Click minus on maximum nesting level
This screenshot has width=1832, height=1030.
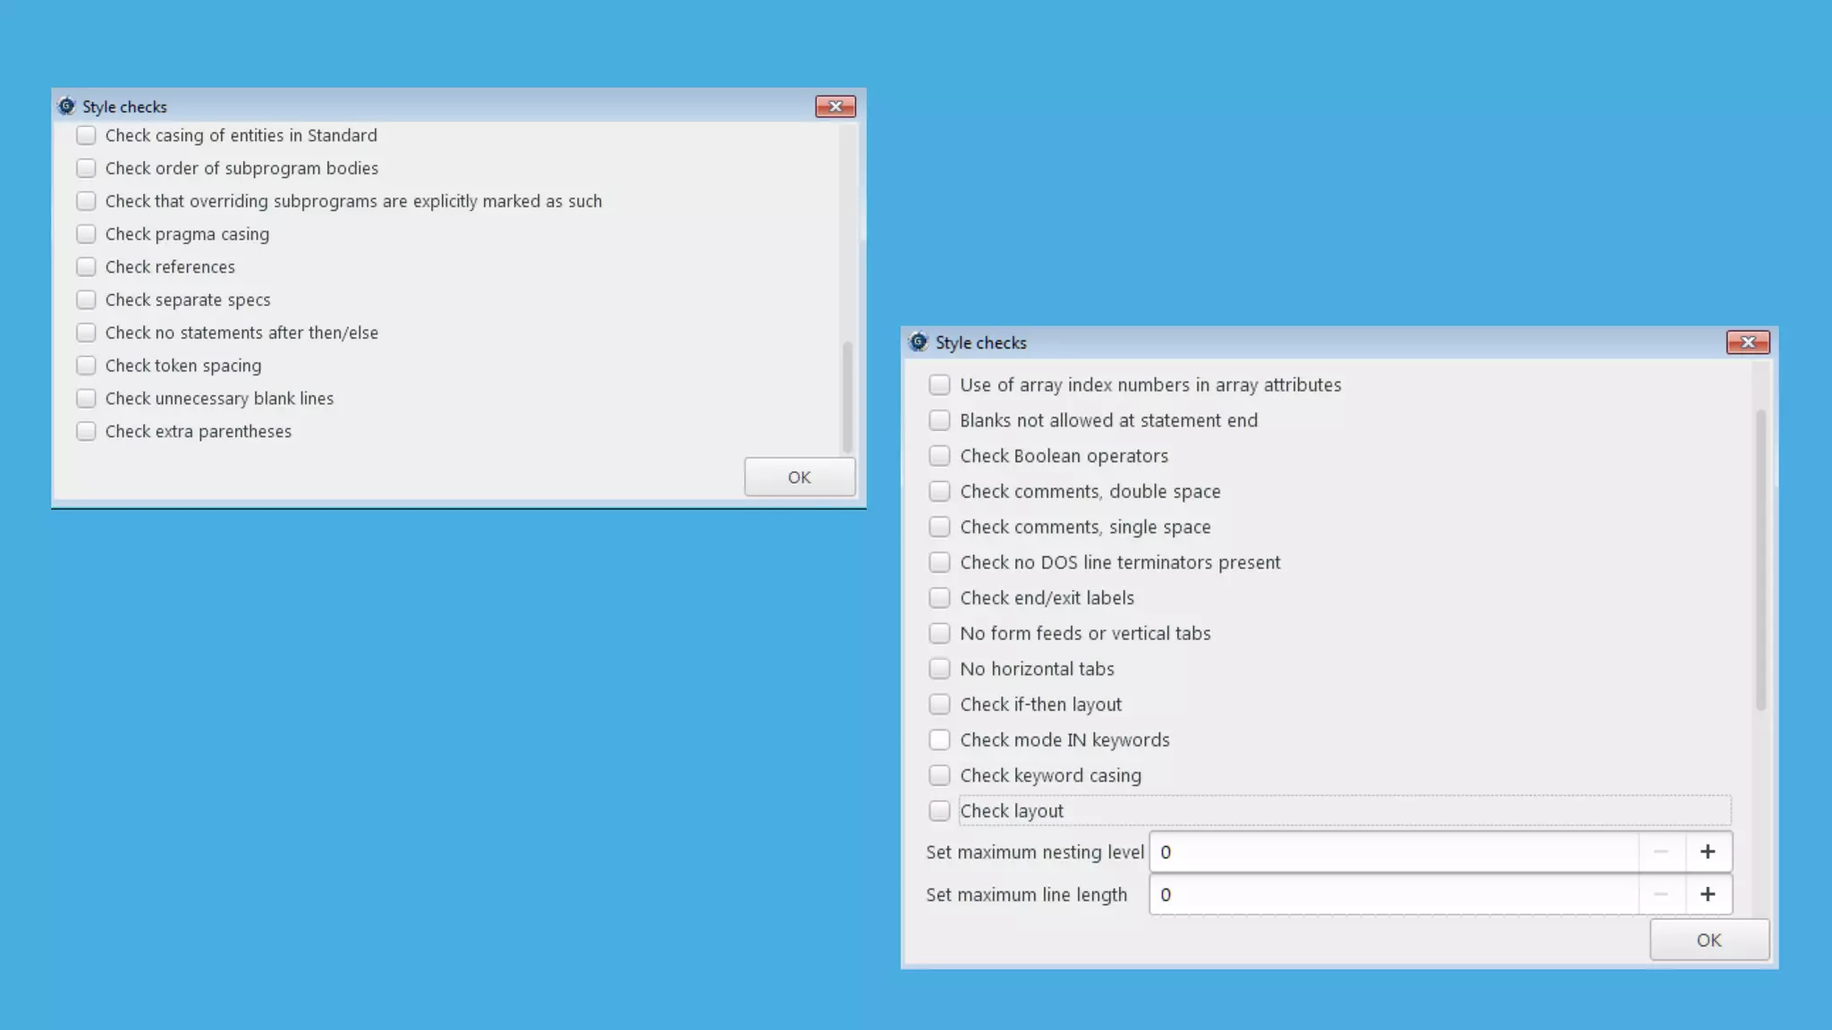tap(1661, 851)
